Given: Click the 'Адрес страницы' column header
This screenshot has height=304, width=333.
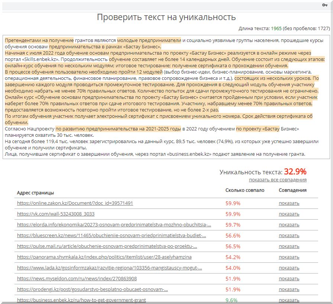Looking at the screenshot, I should point(35,193).
